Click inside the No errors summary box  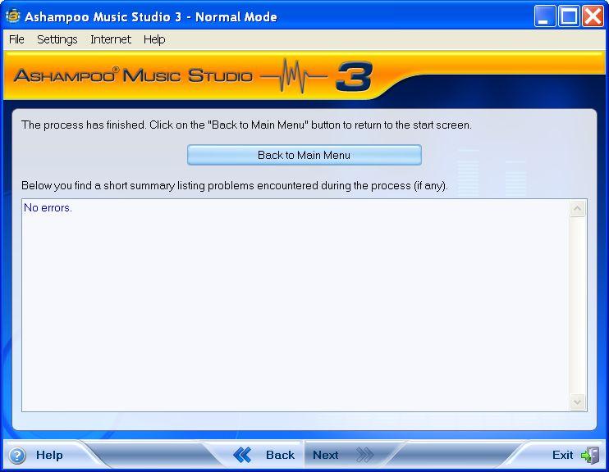point(295,303)
